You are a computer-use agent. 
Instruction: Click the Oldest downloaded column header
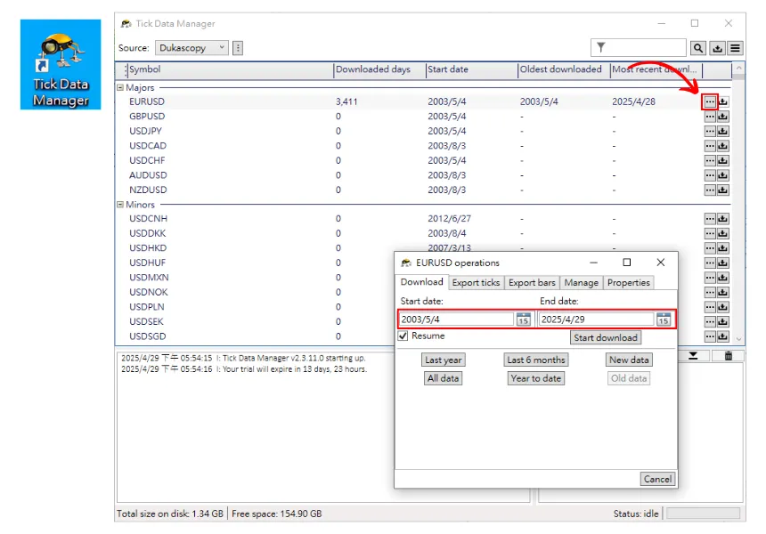[x=564, y=69]
